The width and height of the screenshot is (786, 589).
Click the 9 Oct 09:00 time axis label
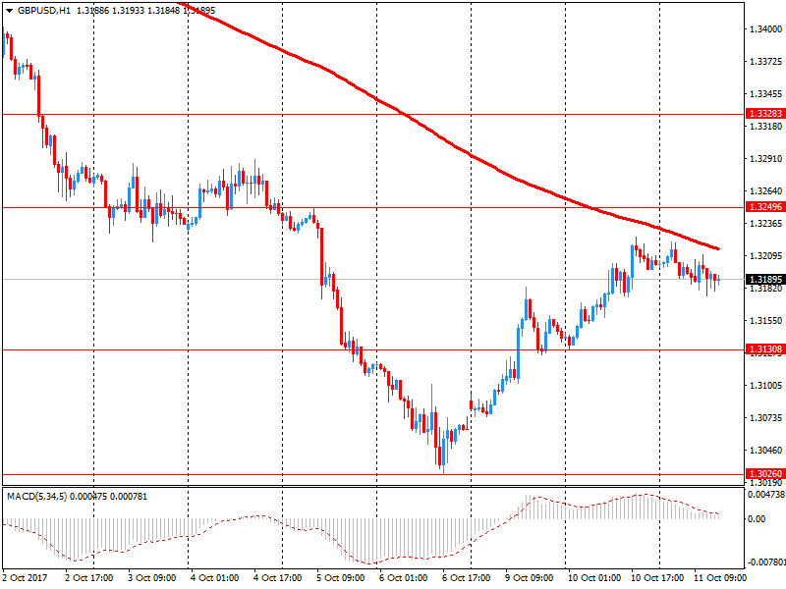click(529, 578)
